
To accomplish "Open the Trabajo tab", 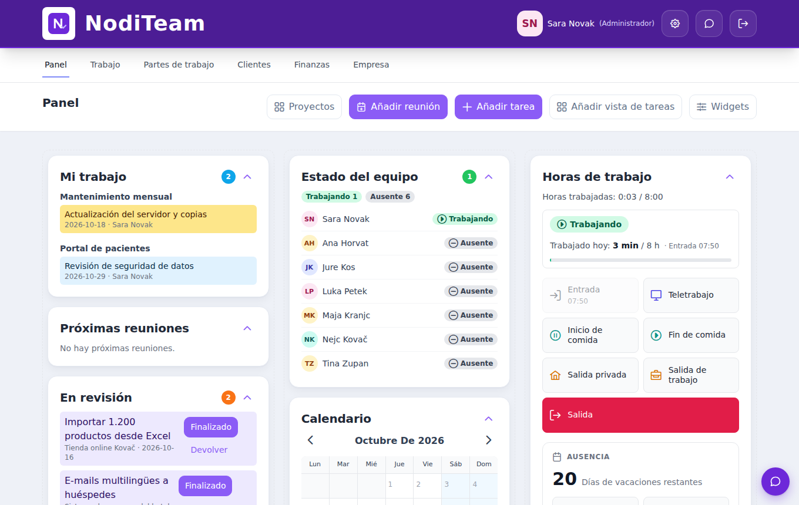I will coord(105,65).
